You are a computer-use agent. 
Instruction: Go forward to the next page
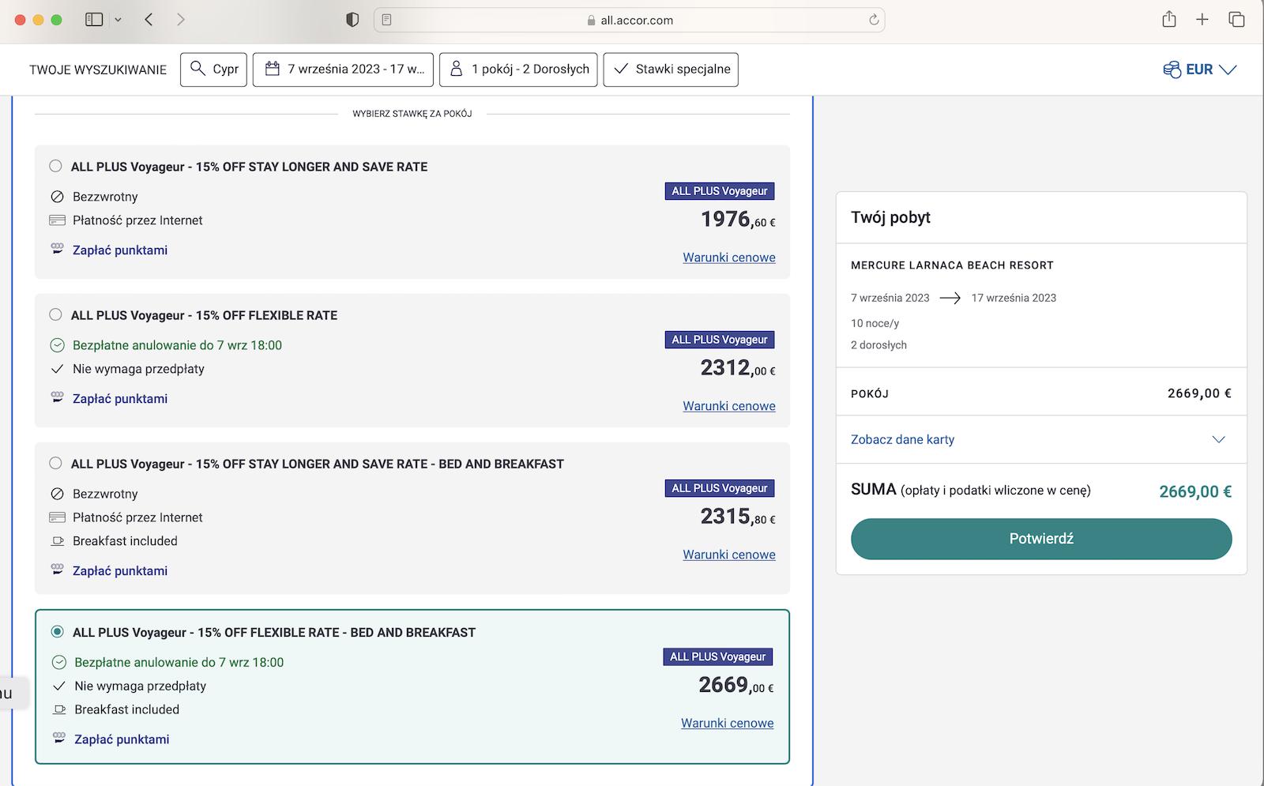pos(181,20)
